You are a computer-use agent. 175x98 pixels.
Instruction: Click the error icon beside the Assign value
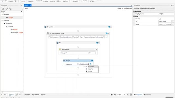(90, 64)
